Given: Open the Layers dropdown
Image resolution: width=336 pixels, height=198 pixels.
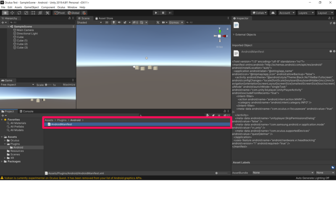Looking at the screenshot, I should coord(306,13).
